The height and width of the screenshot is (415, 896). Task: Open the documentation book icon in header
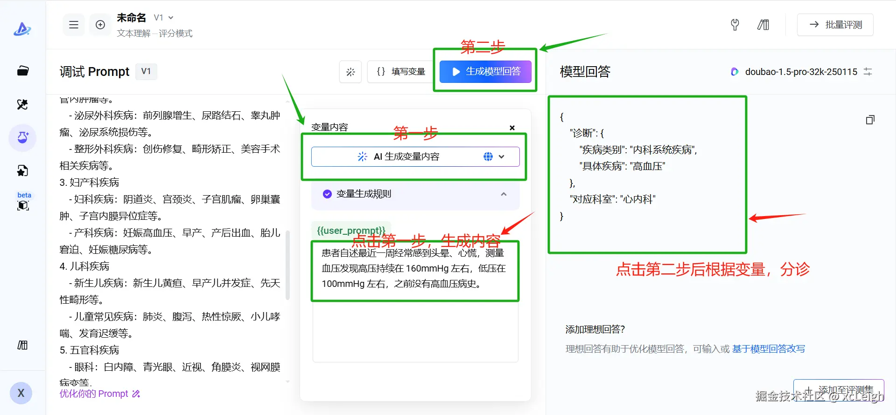pyautogui.click(x=763, y=25)
